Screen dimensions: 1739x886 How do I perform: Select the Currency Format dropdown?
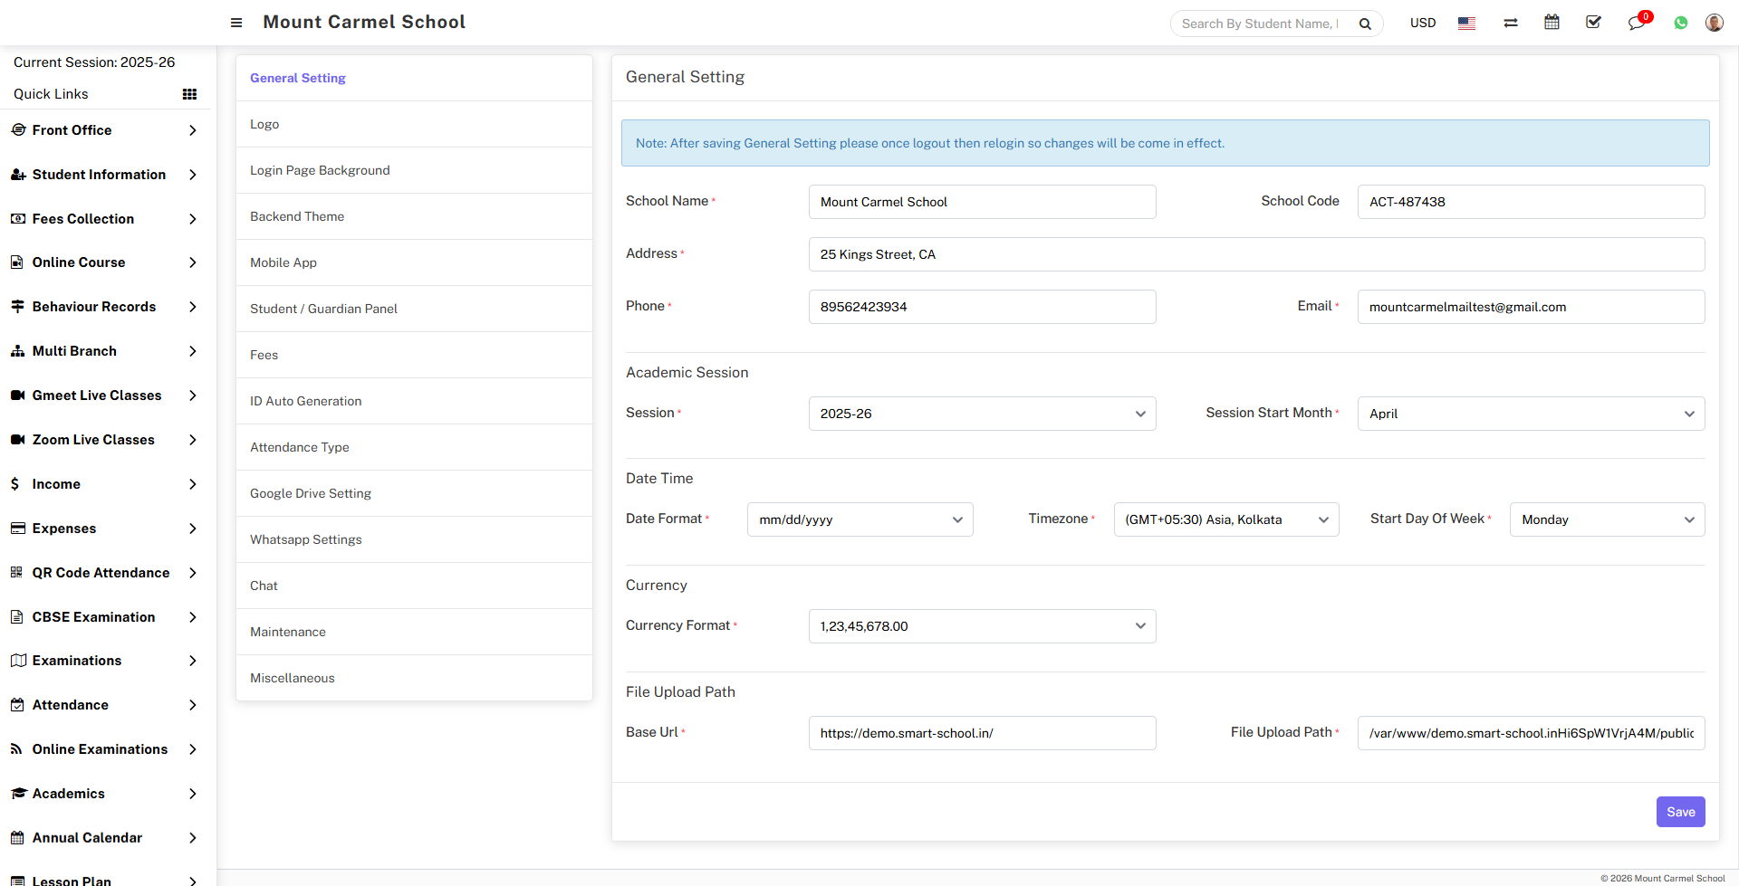982,626
